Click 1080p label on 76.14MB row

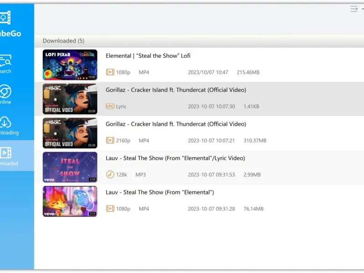click(123, 209)
